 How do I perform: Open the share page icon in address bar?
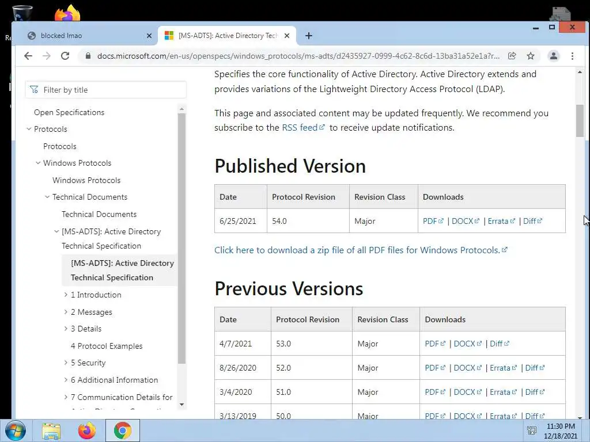(x=512, y=56)
